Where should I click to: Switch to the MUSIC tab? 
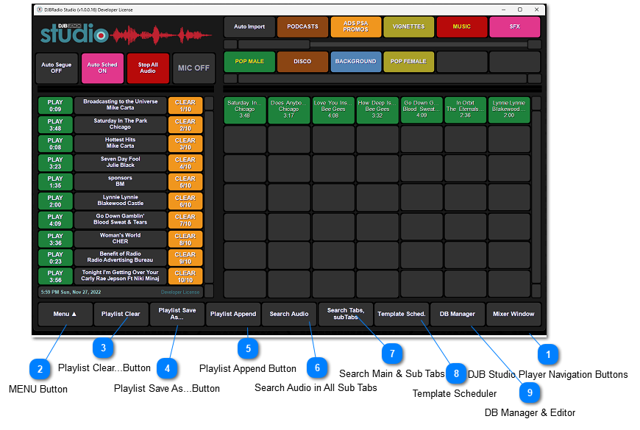click(462, 27)
